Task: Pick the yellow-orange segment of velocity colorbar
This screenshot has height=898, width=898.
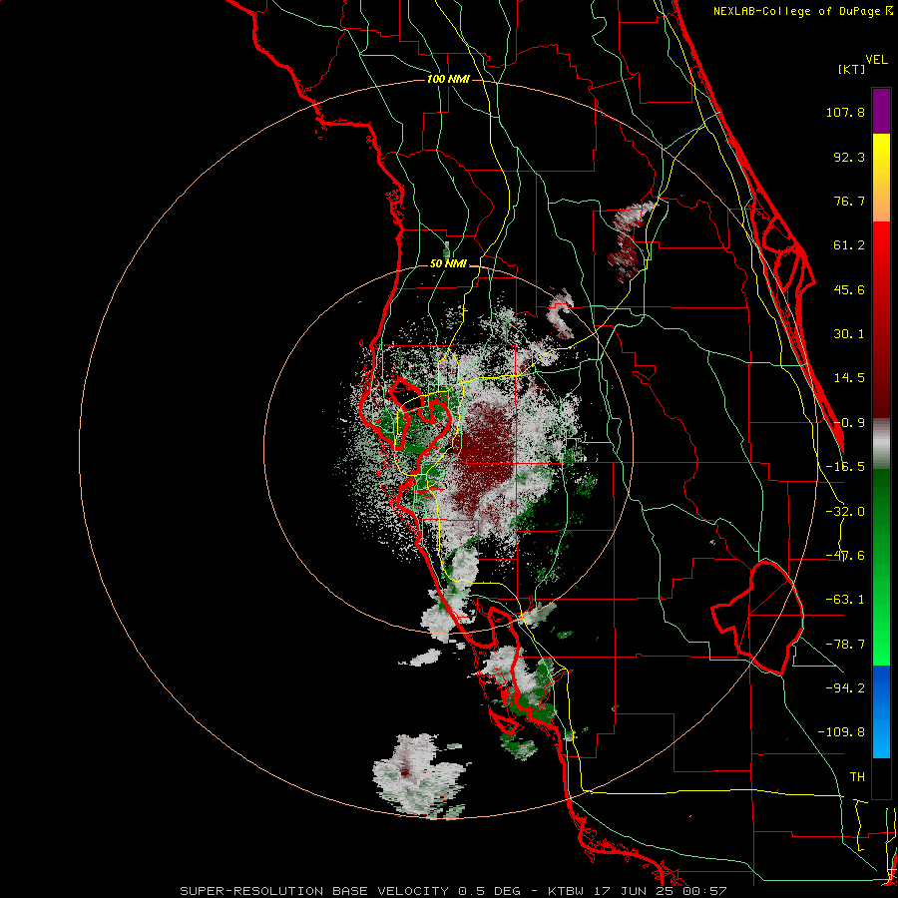Action: click(881, 178)
